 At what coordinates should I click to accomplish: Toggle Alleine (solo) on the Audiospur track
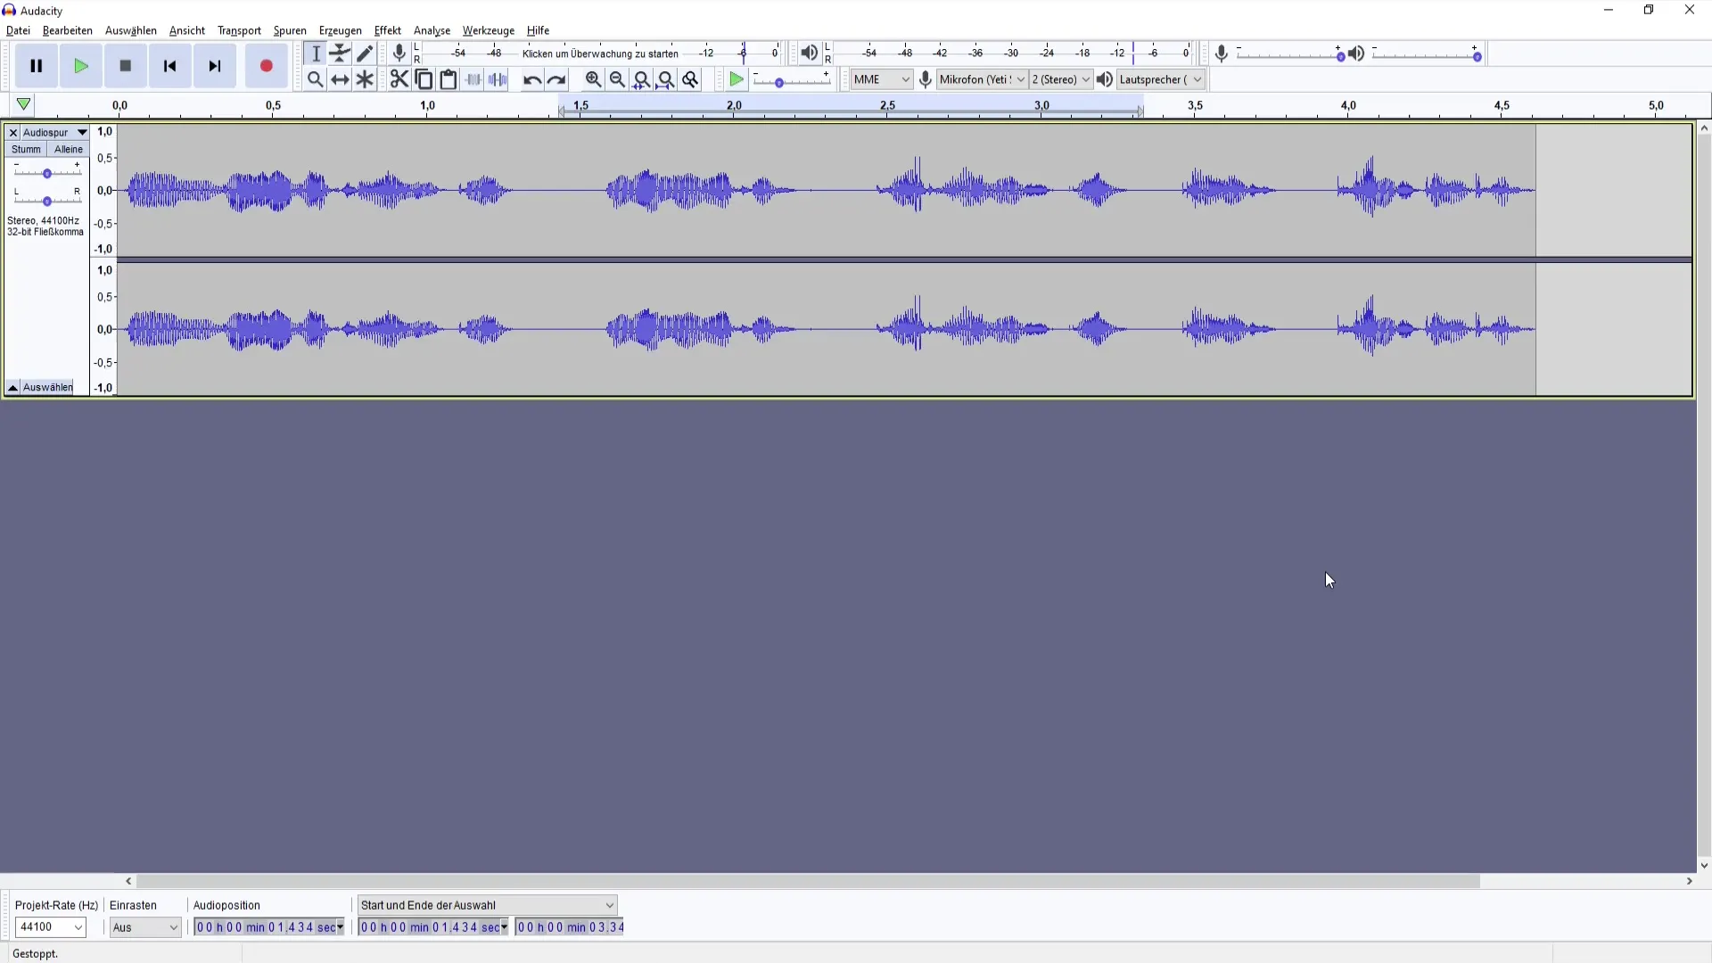click(69, 150)
